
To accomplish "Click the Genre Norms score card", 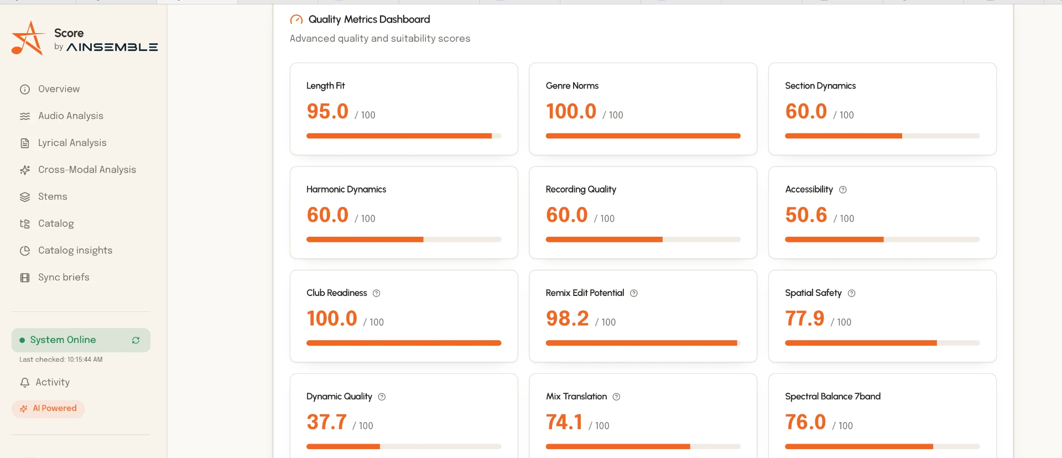I will pos(643,109).
